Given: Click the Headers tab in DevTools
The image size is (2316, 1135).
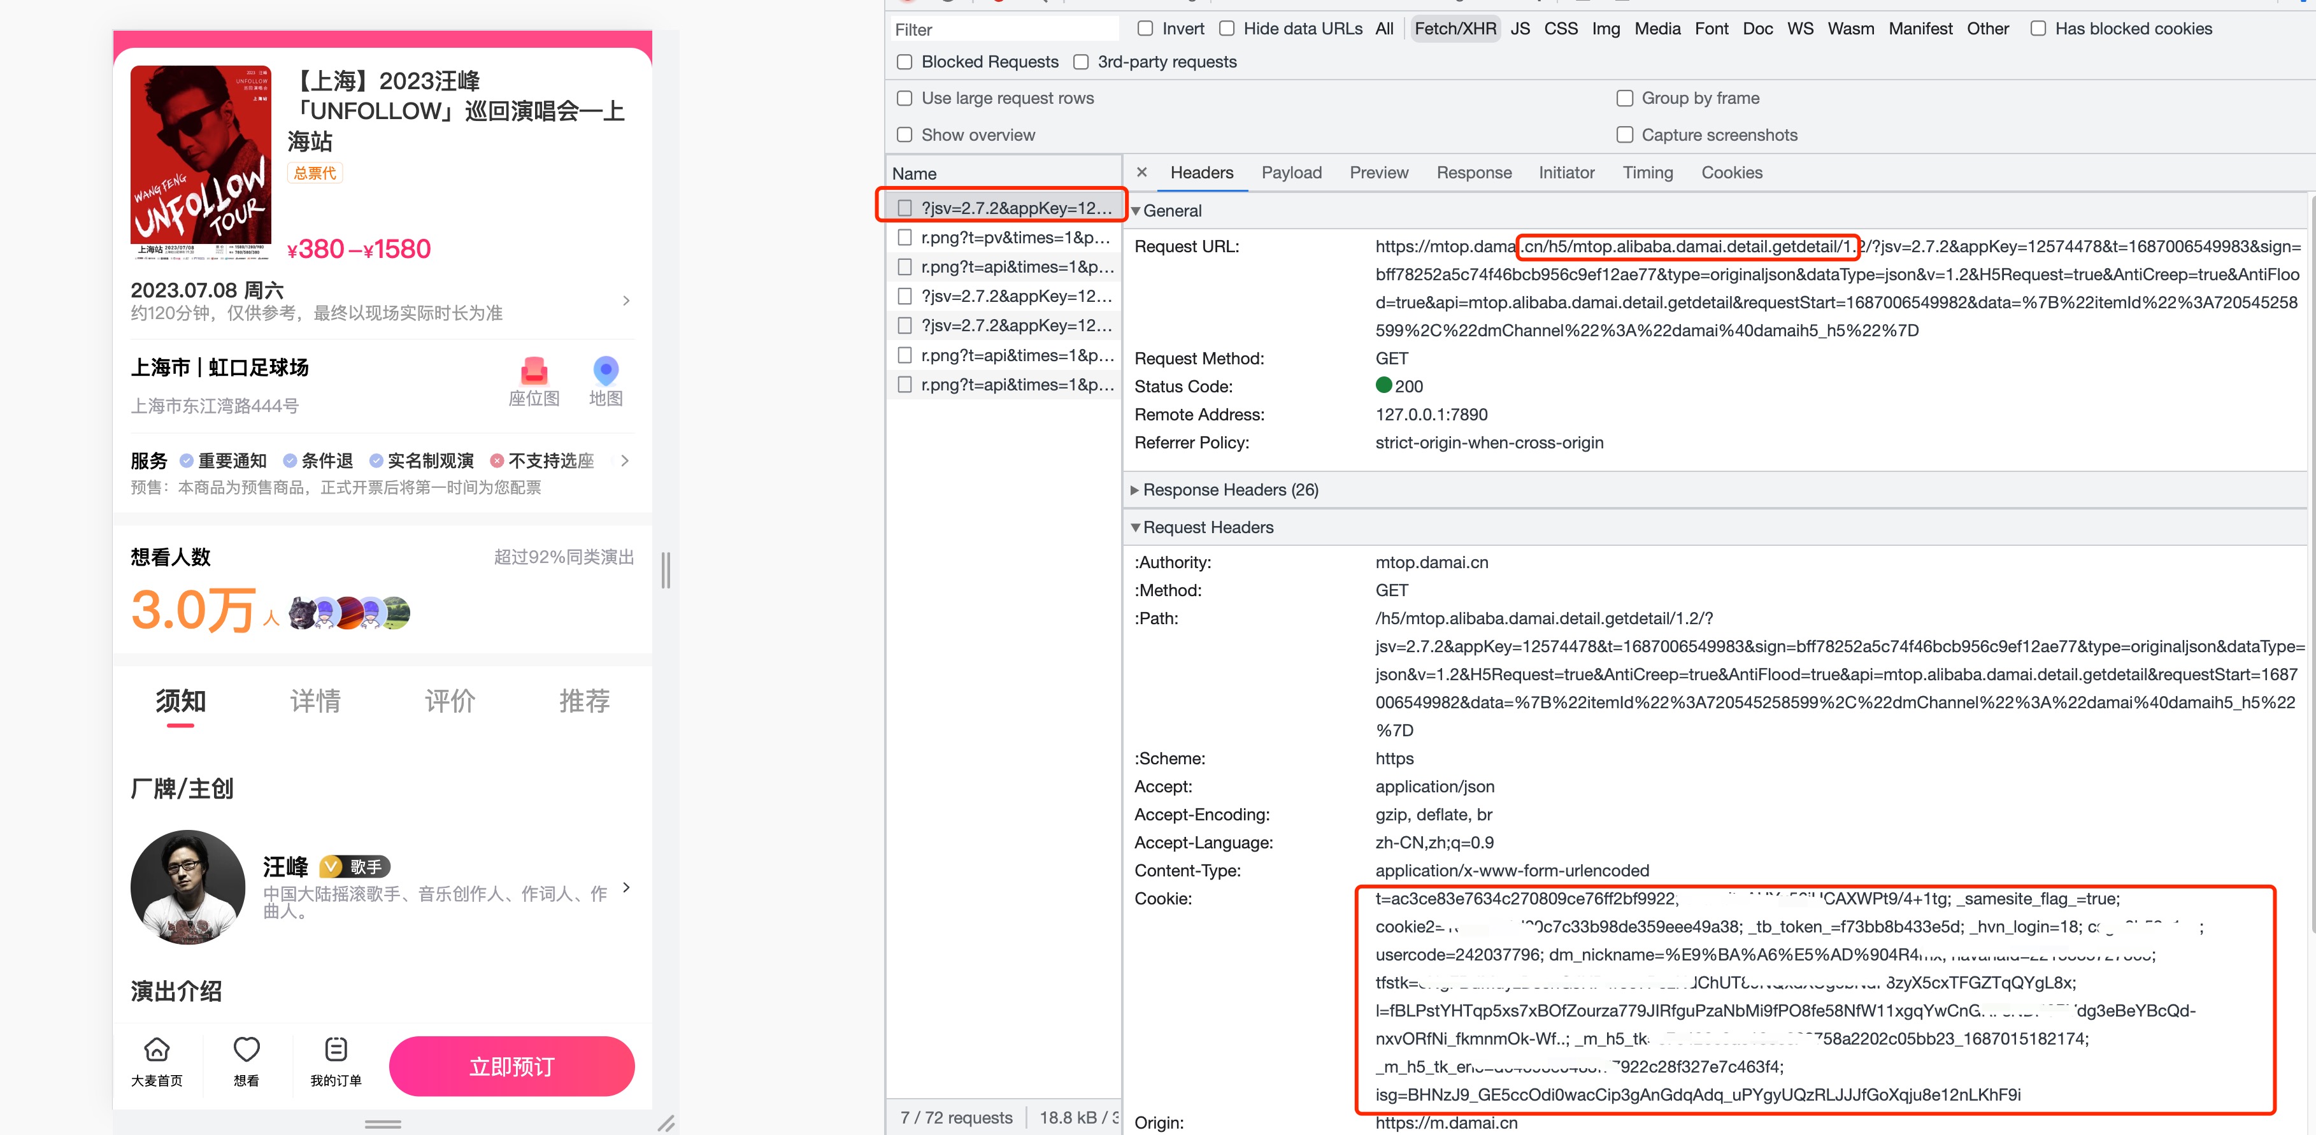Looking at the screenshot, I should tap(1204, 173).
